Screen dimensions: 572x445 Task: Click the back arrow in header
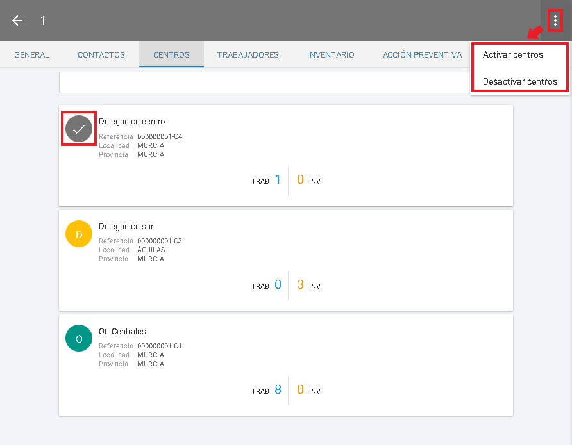[17, 20]
